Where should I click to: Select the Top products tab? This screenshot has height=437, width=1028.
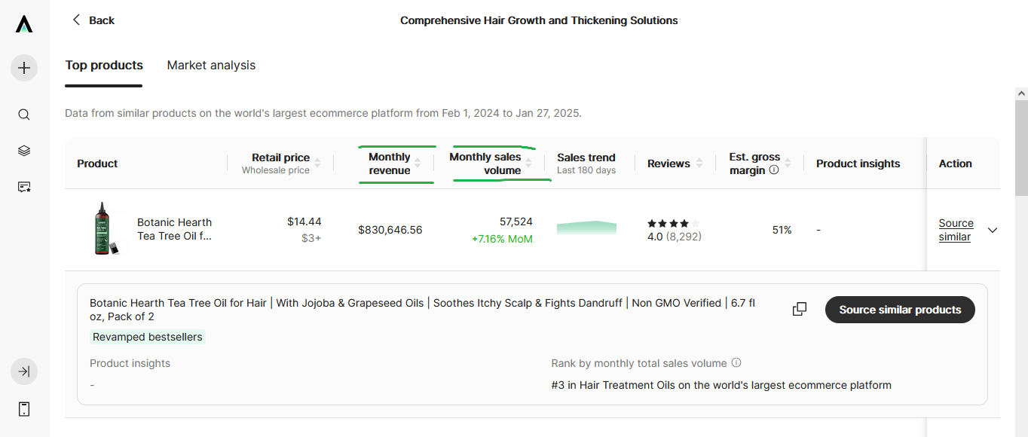tap(104, 66)
